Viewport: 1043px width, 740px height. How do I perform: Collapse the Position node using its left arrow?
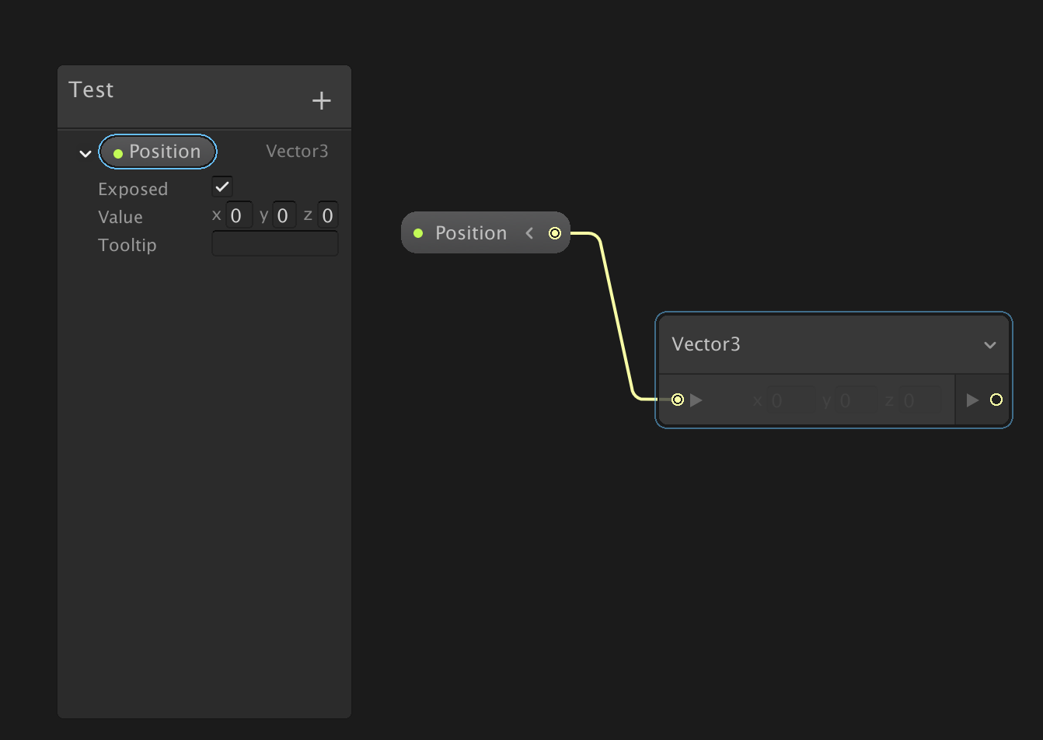pyautogui.click(x=529, y=233)
